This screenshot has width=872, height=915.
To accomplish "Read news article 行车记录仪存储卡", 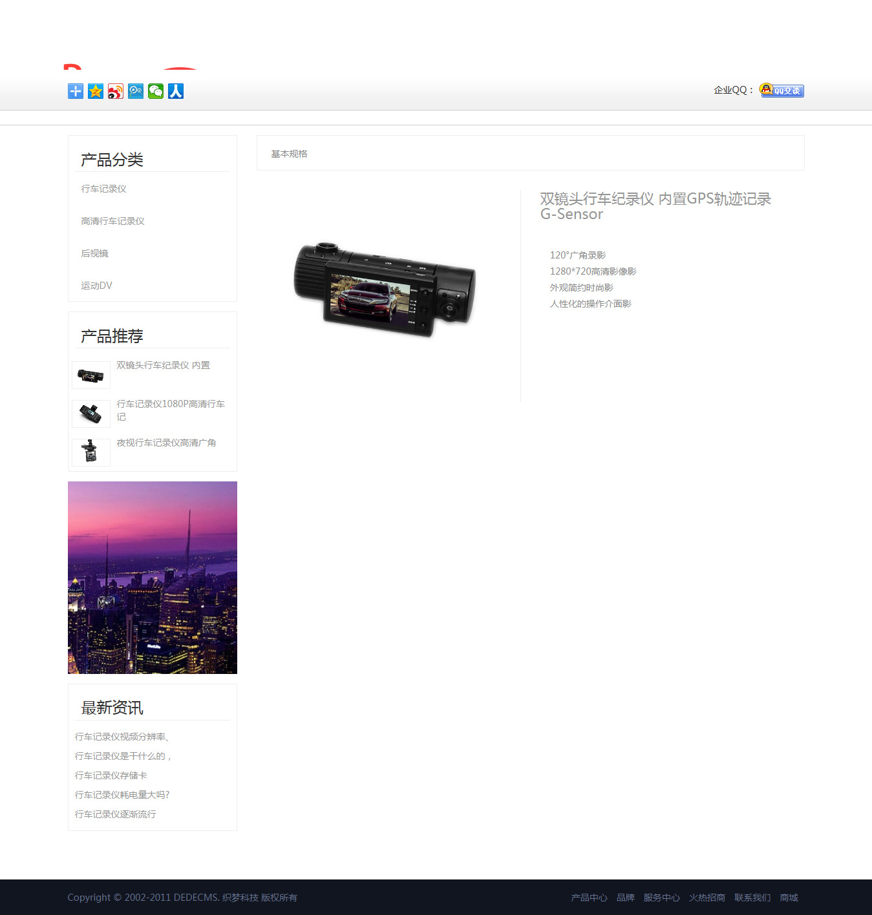I will tap(111, 775).
